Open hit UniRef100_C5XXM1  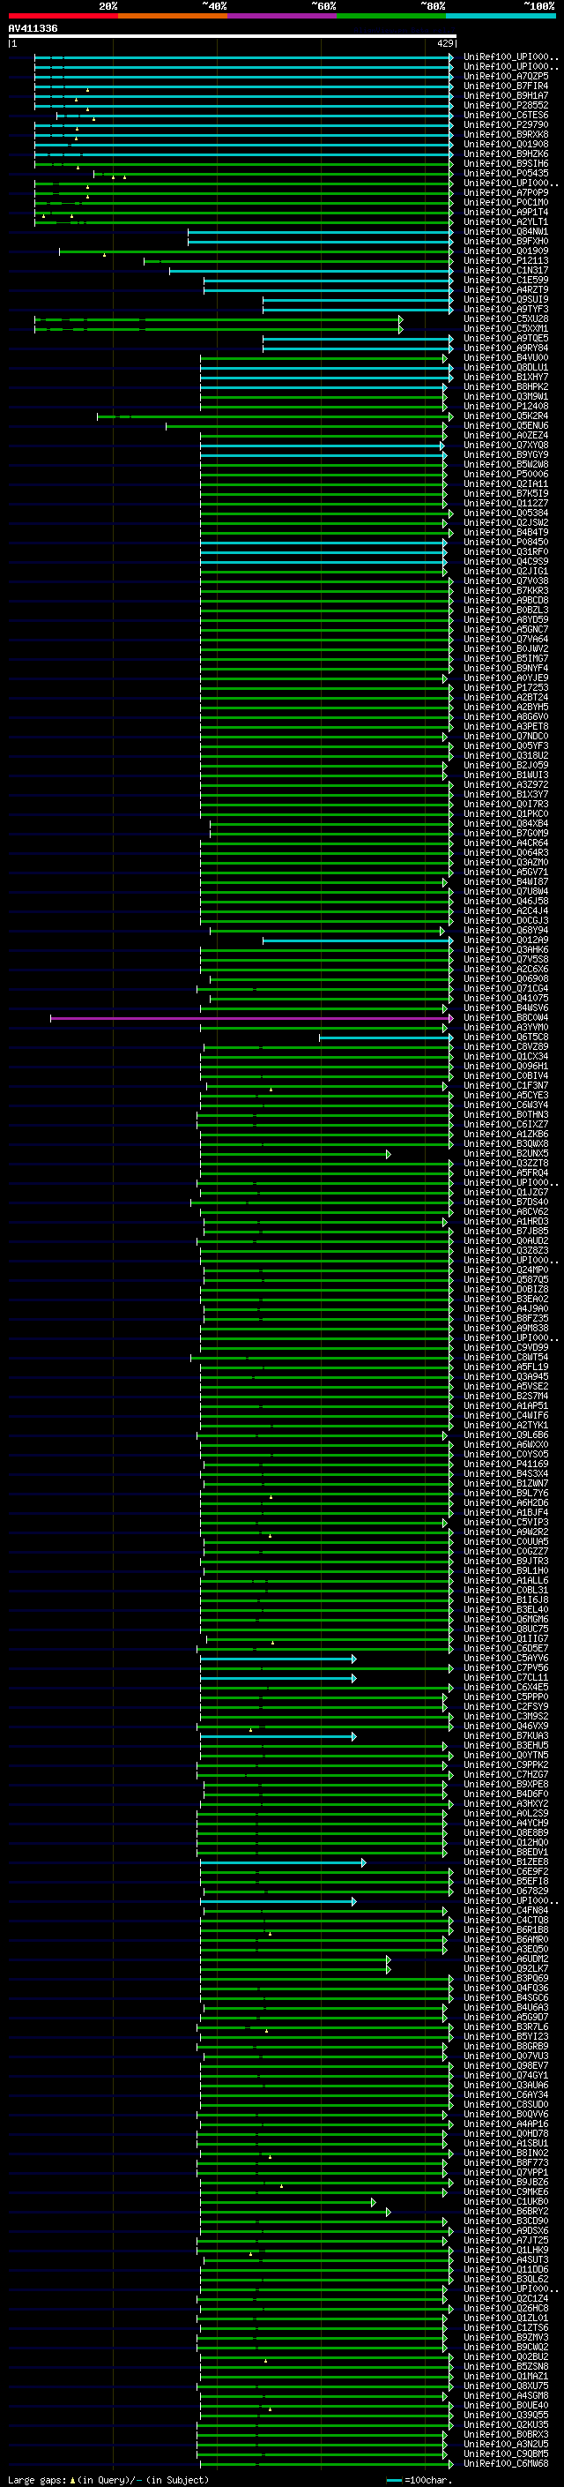tap(506, 328)
